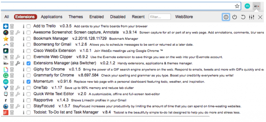
Task: Click the undo arrow icon in header
Action: pos(243,17)
